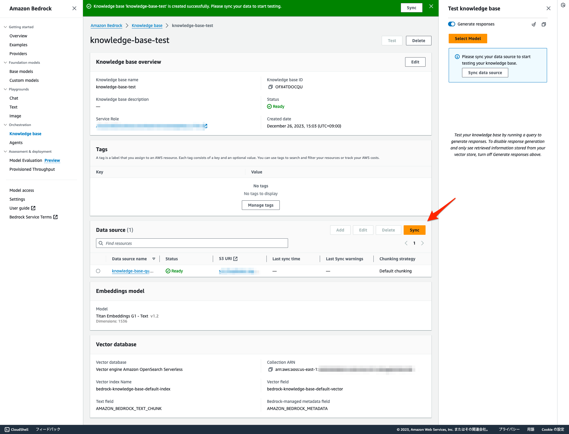Close the Test knowledge base panel
569x434 pixels.
pos(549,8)
